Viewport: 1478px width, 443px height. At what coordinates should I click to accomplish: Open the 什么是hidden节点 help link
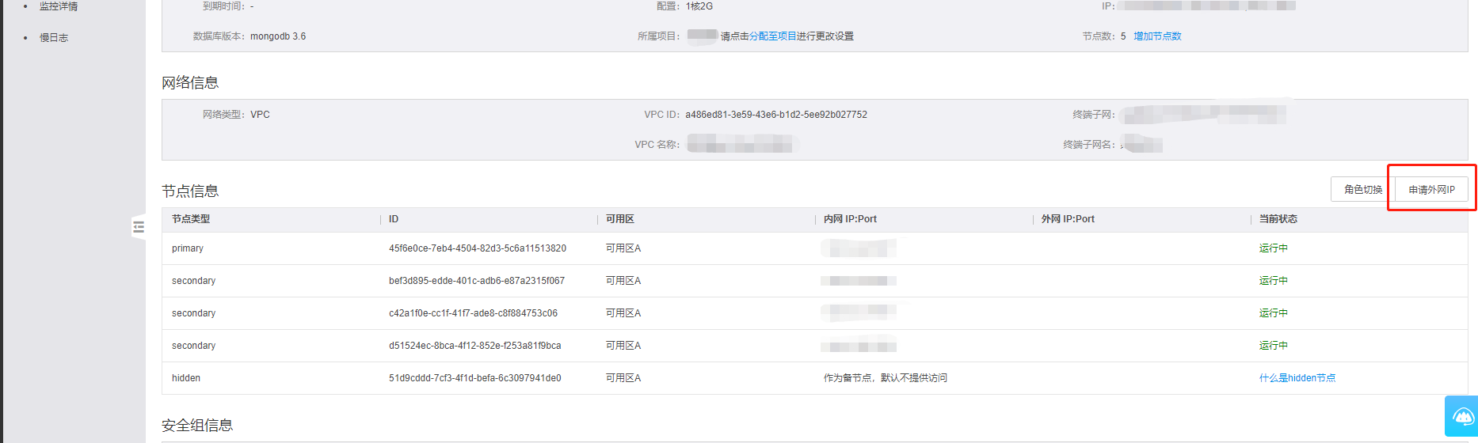[1297, 378]
